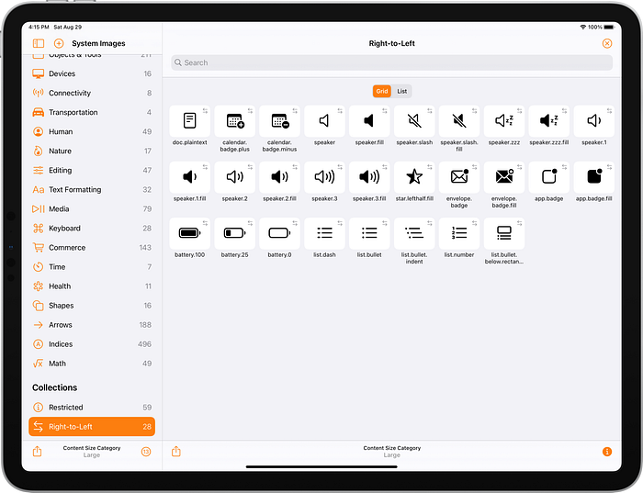
Task: Switch to List view
Action: [402, 91]
